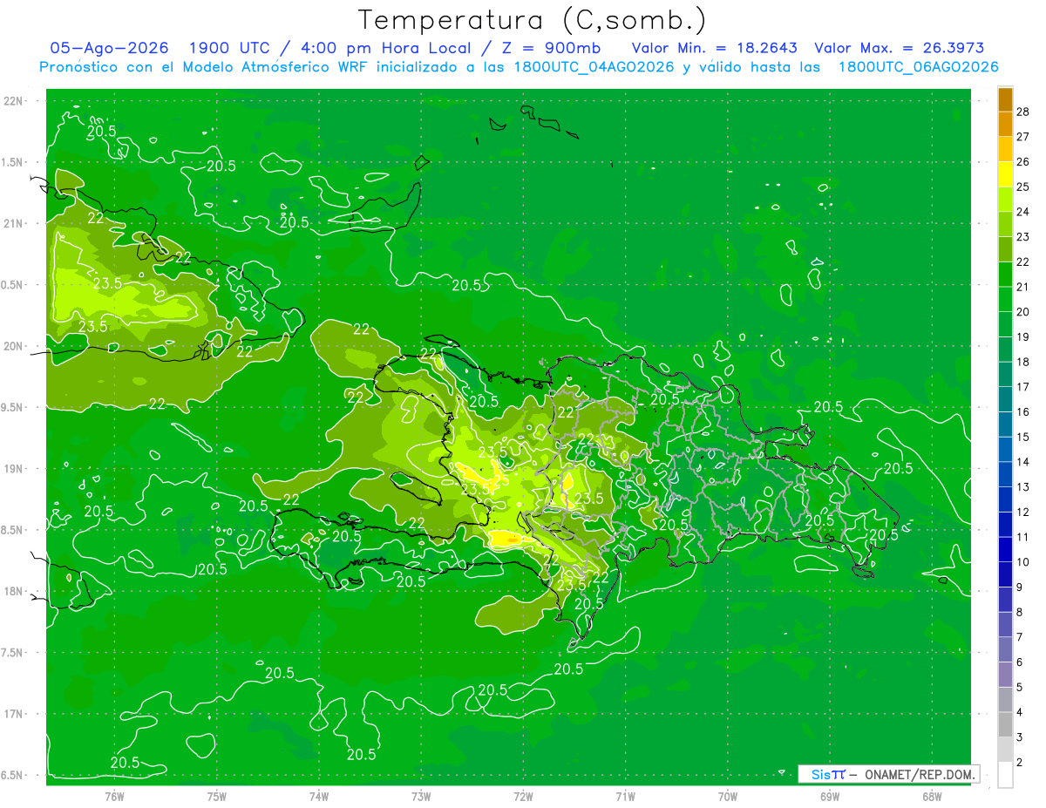Viewport: 1046px width, 808px height.
Task: Click 'Valor Min. = 18.2643' text
Action: click(715, 49)
